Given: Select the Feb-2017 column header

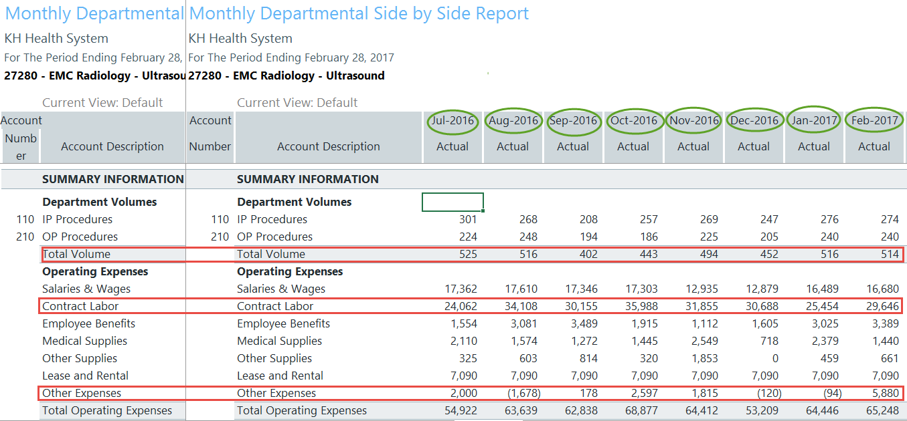Looking at the screenshot, I should pos(874,121).
